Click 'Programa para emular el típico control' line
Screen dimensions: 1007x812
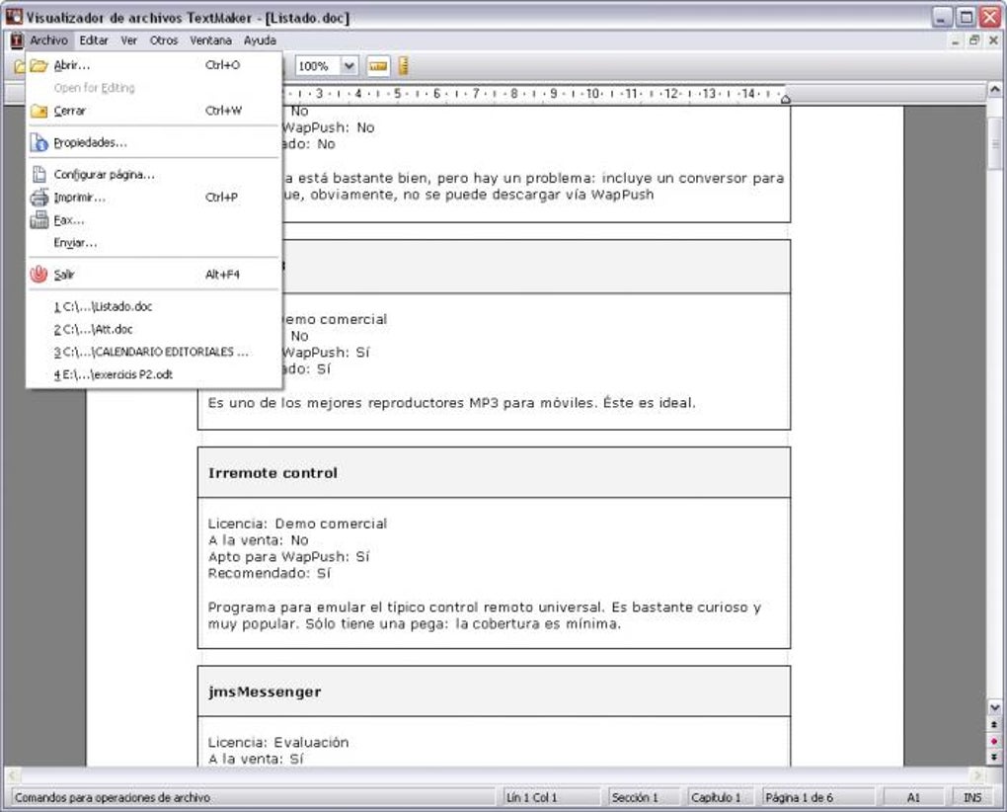click(484, 608)
